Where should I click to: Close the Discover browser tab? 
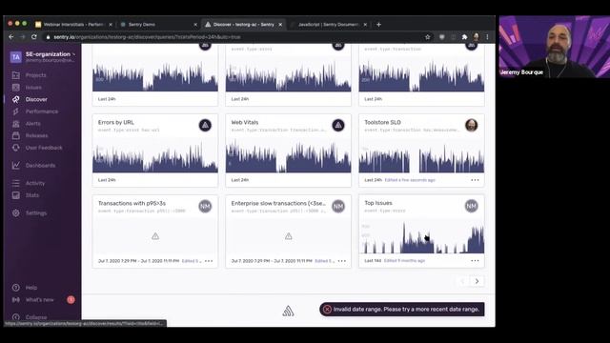click(x=280, y=25)
